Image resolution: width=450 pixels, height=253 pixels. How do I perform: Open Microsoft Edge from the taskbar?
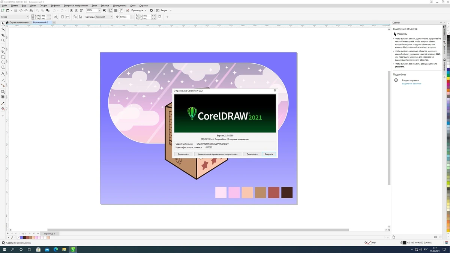[55, 249]
